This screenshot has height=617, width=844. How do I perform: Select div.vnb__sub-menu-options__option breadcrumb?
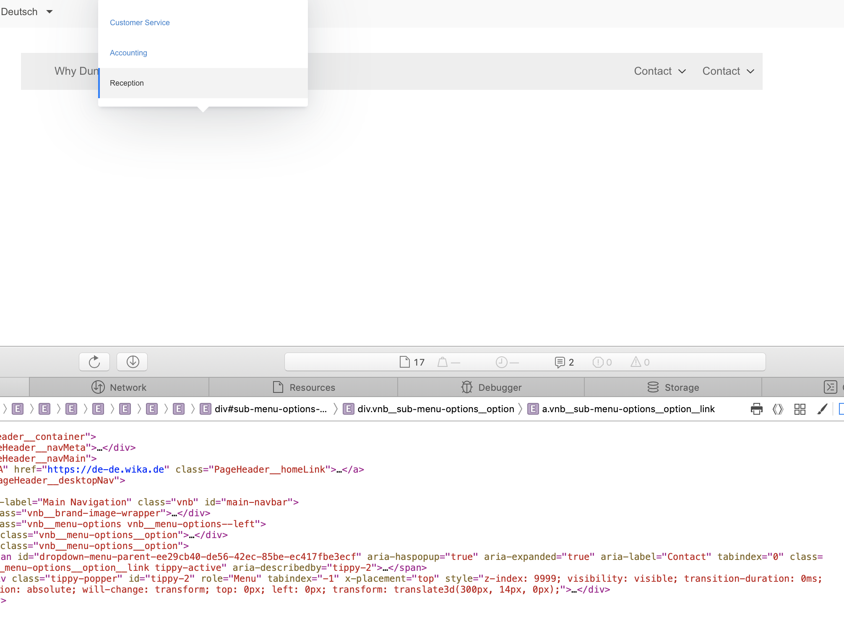pos(429,409)
